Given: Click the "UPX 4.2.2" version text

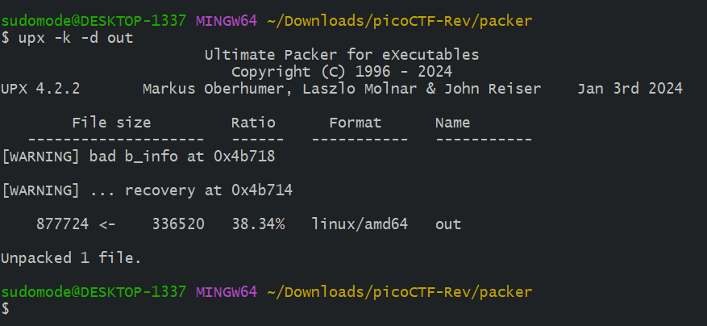Looking at the screenshot, I should pyautogui.click(x=40, y=89).
